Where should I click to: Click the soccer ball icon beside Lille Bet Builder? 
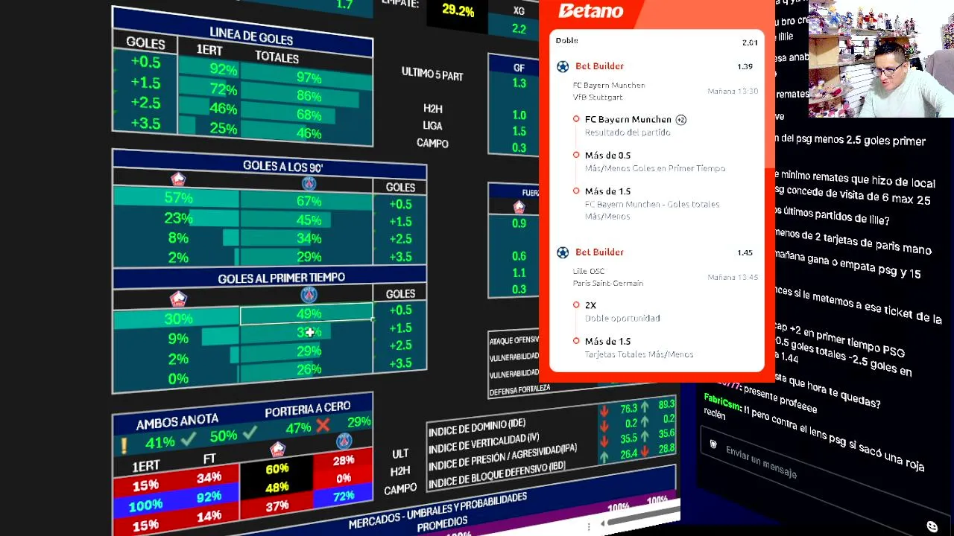pyautogui.click(x=563, y=252)
